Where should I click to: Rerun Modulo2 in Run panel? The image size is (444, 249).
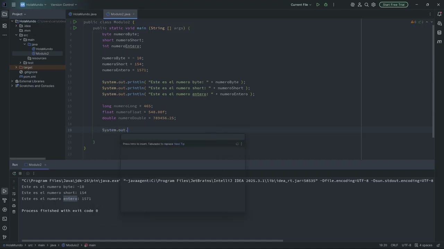14,173
